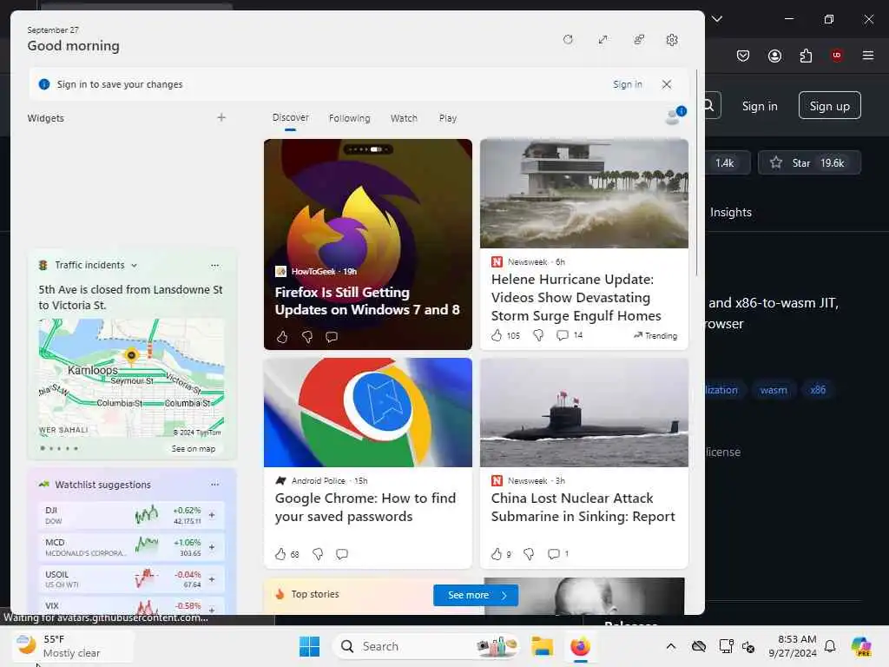This screenshot has height=667, width=889.
Task: Like the Helene Hurricane article
Action: 497,335
